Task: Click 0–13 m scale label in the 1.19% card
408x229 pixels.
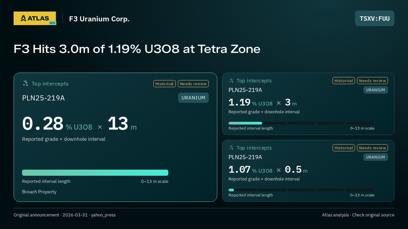Action: point(362,128)
